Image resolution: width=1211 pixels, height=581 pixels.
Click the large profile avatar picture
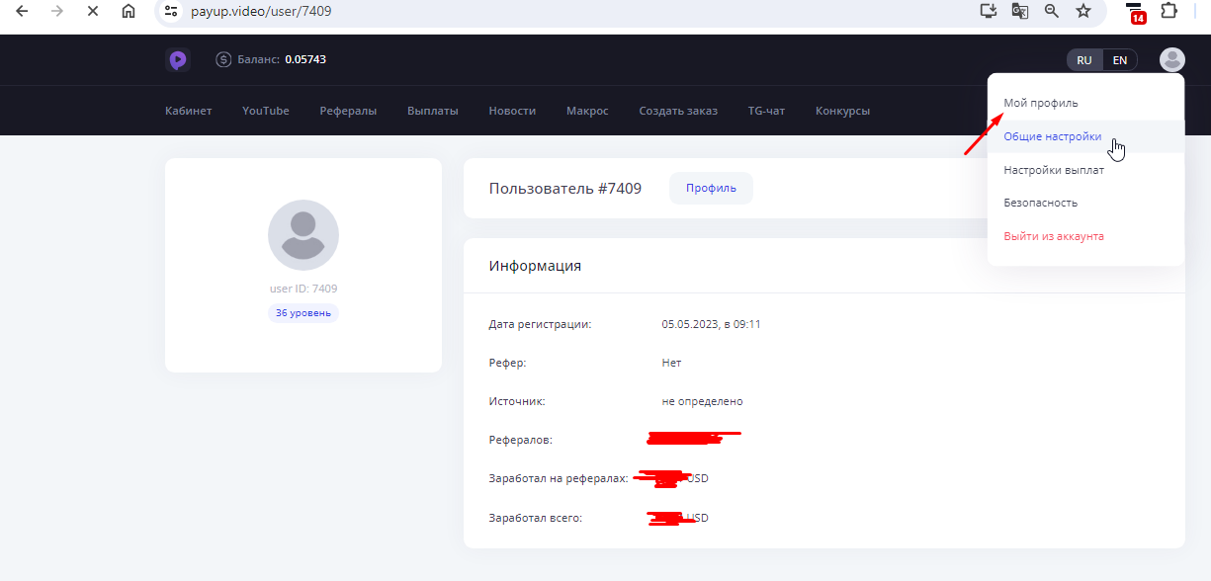(303, 235)
